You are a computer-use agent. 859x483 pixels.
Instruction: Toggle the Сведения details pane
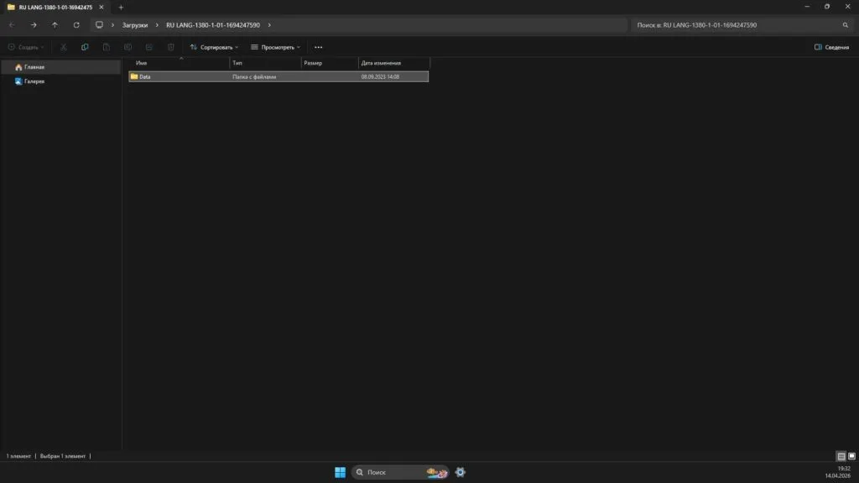[831, 47]
